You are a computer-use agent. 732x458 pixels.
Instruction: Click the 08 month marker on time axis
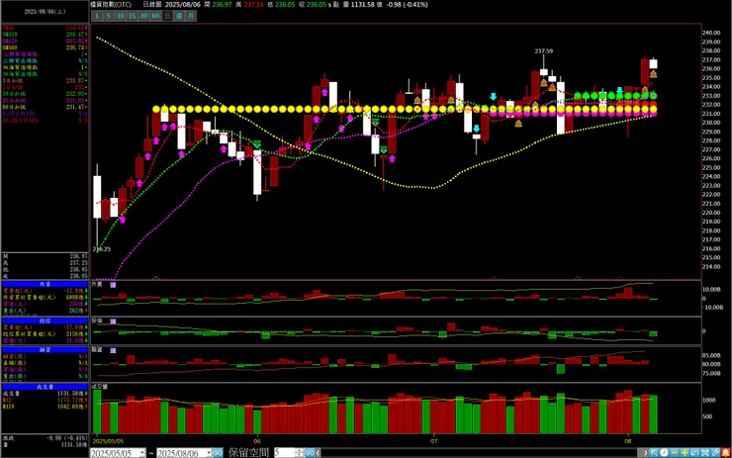point(628,441)
